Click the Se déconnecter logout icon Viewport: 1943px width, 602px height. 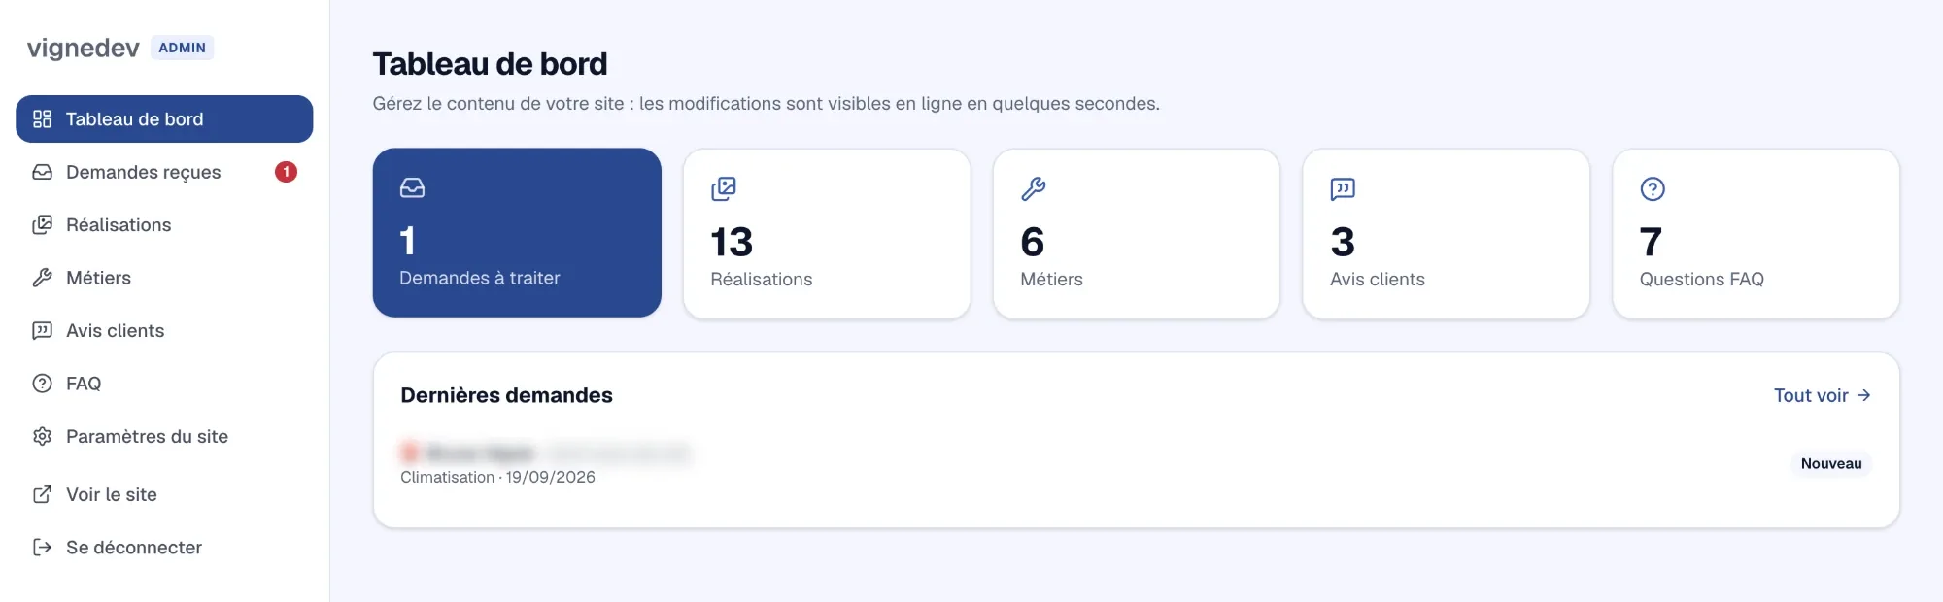point(42,548)
